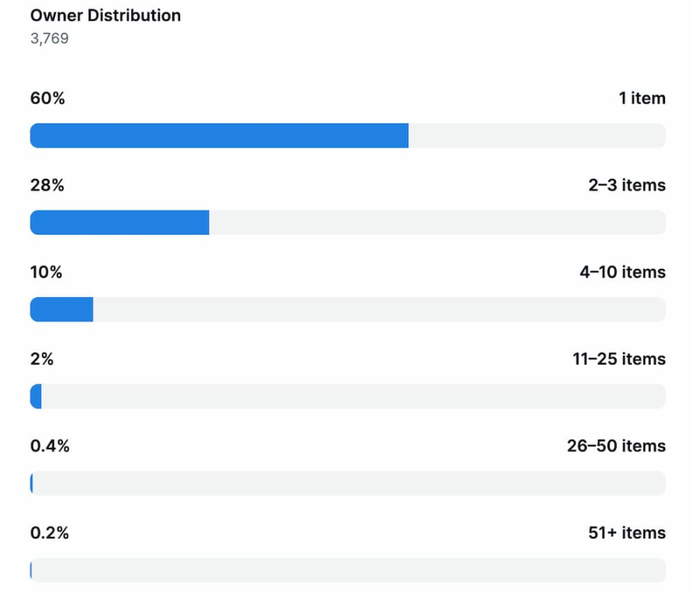Screen dimensions: 692x593
Task: Select the "1 item" category label
Action: (642, 98)
